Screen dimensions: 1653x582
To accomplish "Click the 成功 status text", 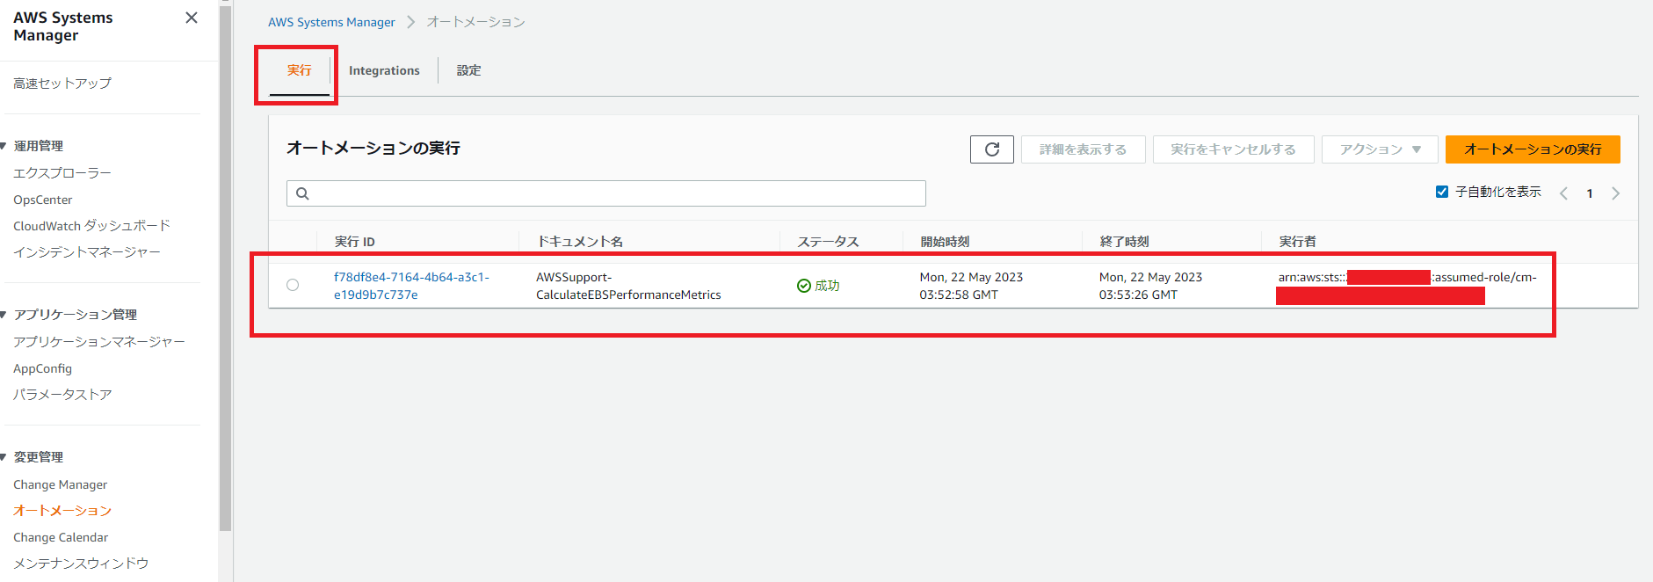I will [x=827, y=286].
